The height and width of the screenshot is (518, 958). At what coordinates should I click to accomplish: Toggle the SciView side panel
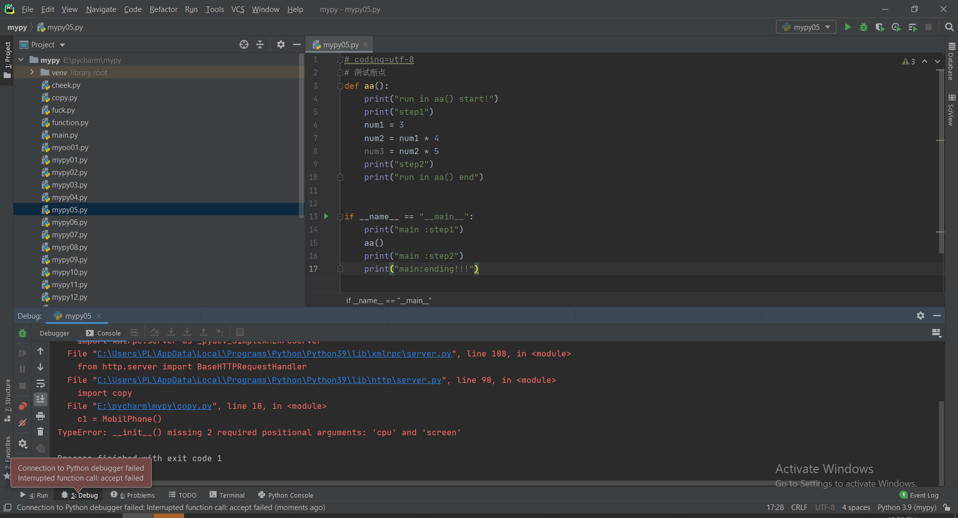[952, 110]
